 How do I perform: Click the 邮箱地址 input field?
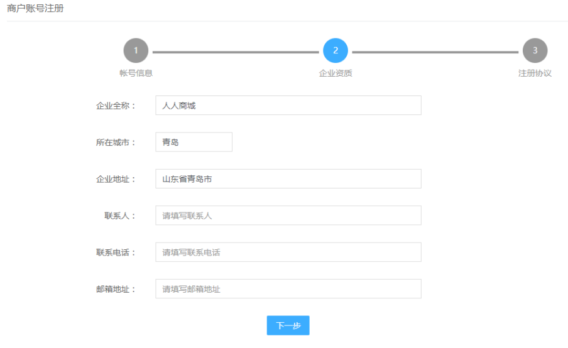tap(288, 288)
